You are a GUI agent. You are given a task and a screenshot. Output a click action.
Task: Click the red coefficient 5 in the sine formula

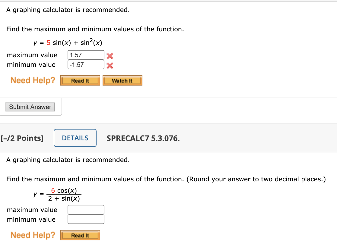pyautogui.click(x=49, y=43)
